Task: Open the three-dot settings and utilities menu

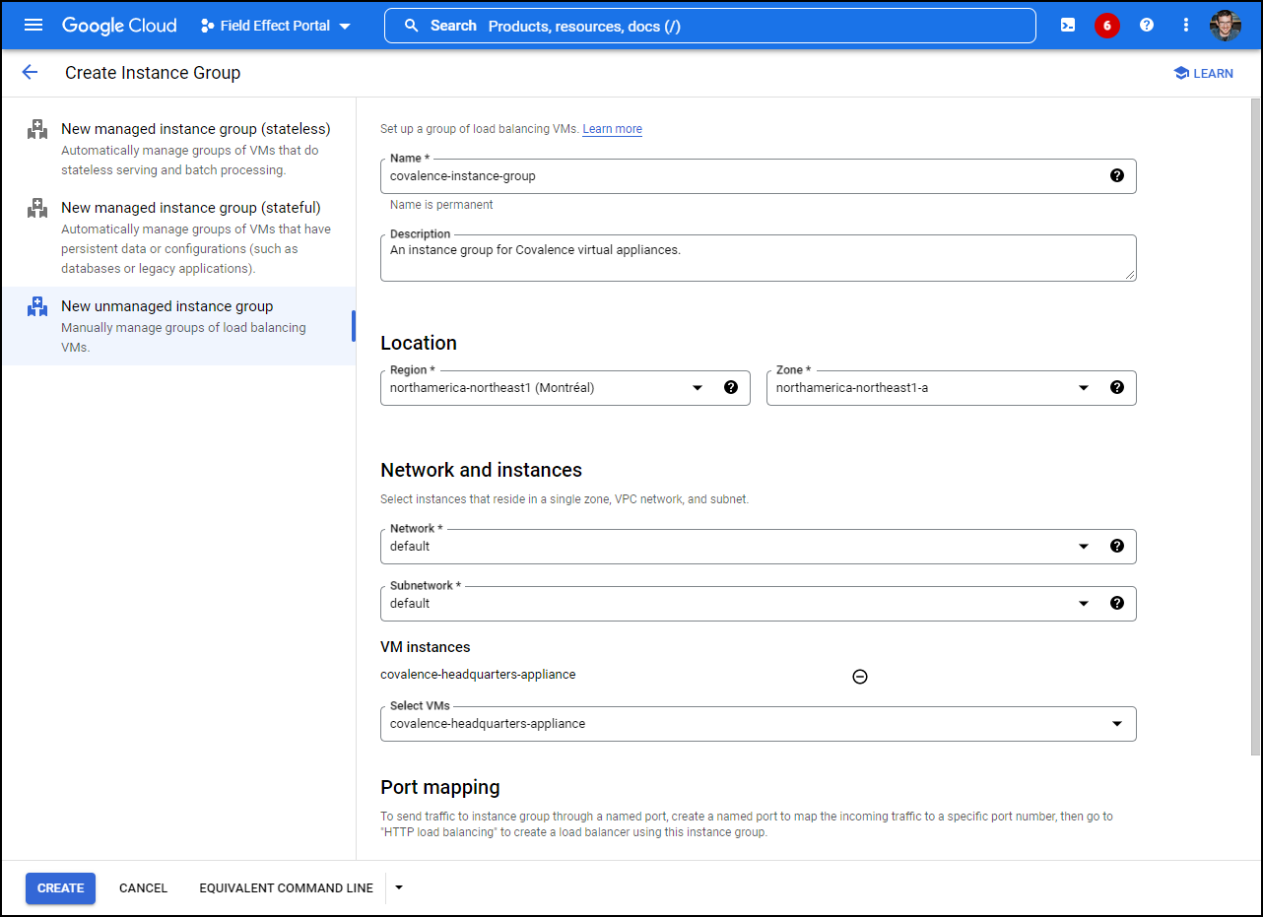Action: point(1186,26)
